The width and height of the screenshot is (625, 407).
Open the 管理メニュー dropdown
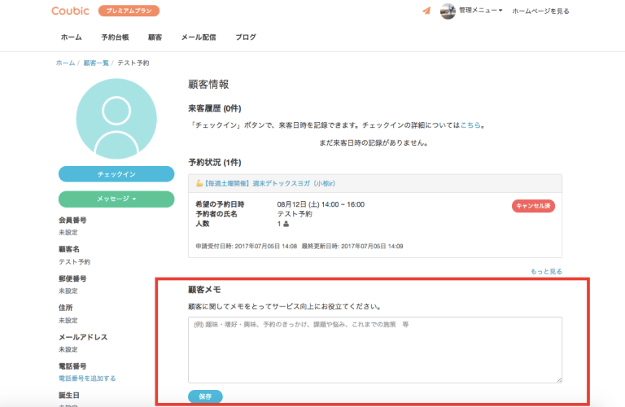[480, 11]
